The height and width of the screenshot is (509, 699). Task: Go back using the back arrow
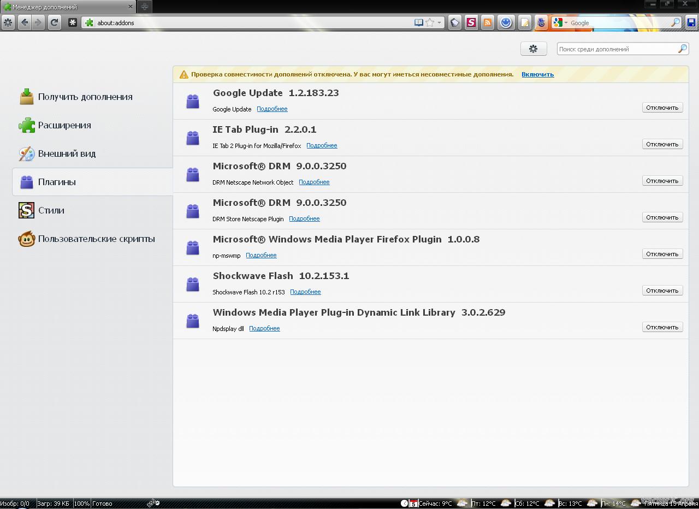[x=24, y=22]
